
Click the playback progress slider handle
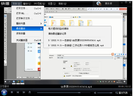[x=79, y=93]
